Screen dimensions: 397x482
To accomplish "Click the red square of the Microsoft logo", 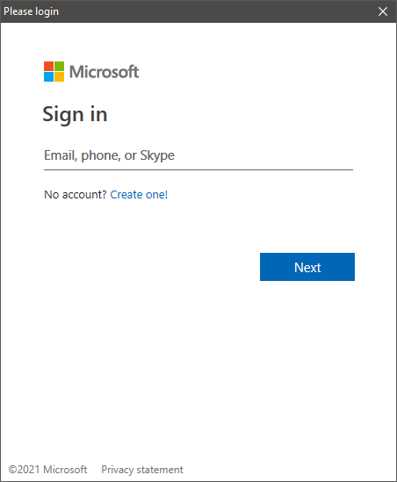I will coord(48,66).
